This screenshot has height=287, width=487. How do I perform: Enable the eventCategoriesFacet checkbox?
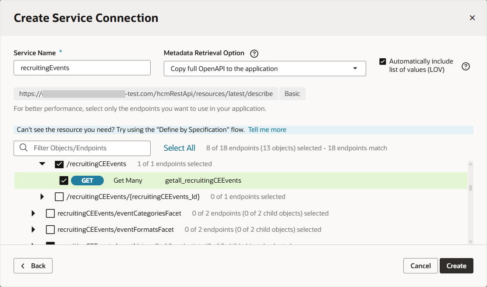50,213
